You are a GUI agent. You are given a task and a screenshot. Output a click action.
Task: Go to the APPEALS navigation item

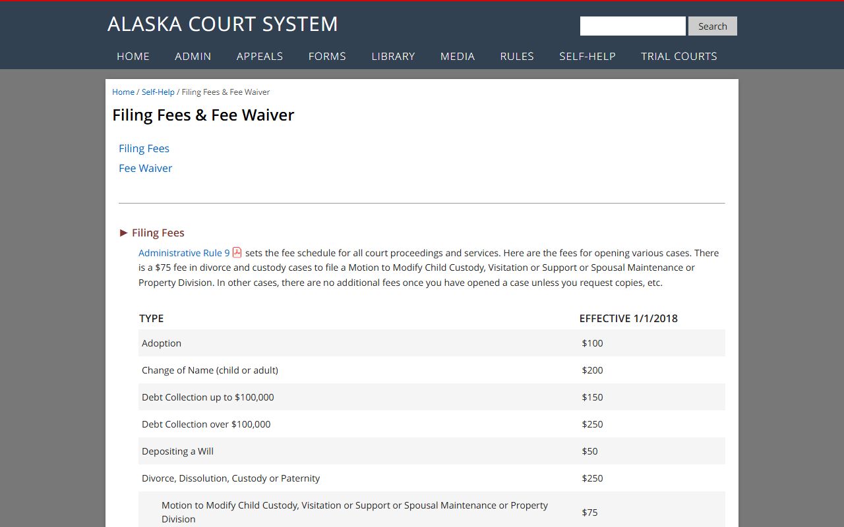click(x=260, y=56)
